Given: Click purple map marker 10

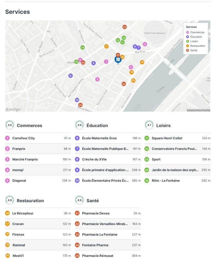Looking at the screenshot, I should point(77,100).
